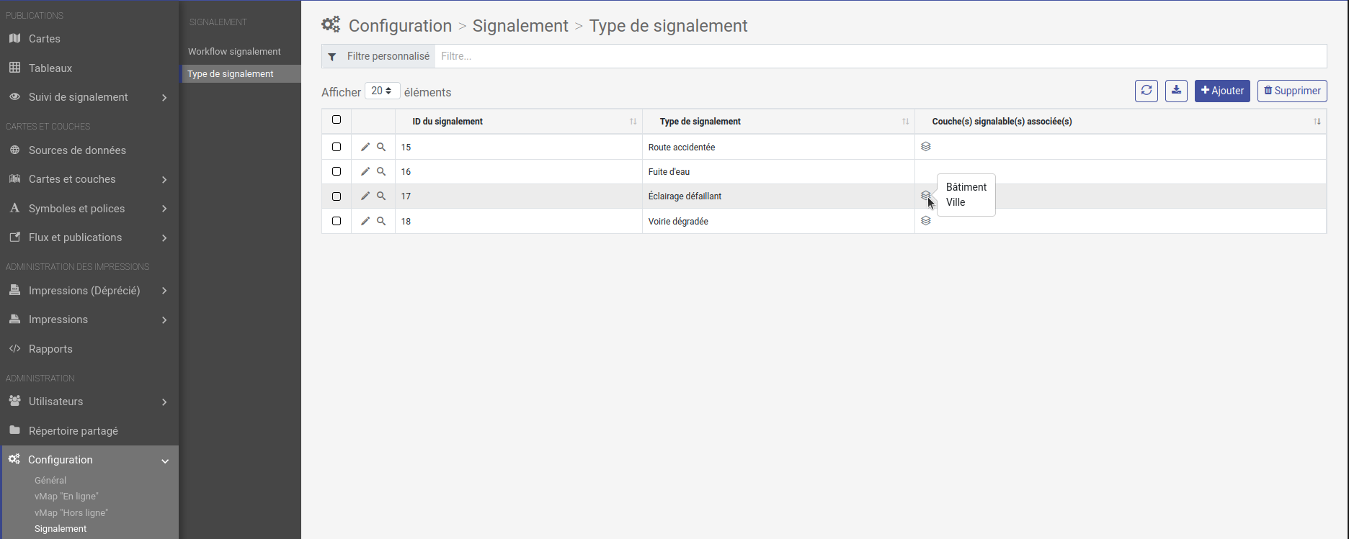This screenshot has height=539, width=1349.
Task: Click the Voirie dégradée cell
Action: (778, 221)
